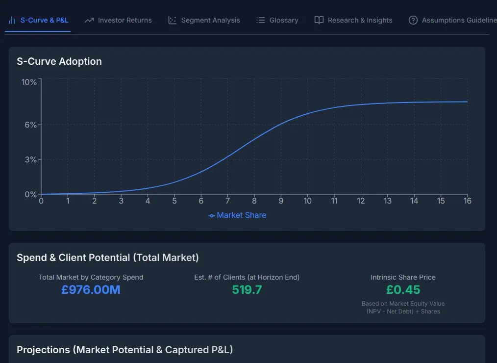Click the 519.7 estimated clients value
This screenshot has height=363, width=497.
pyautogui.click(x=247, y=290)
